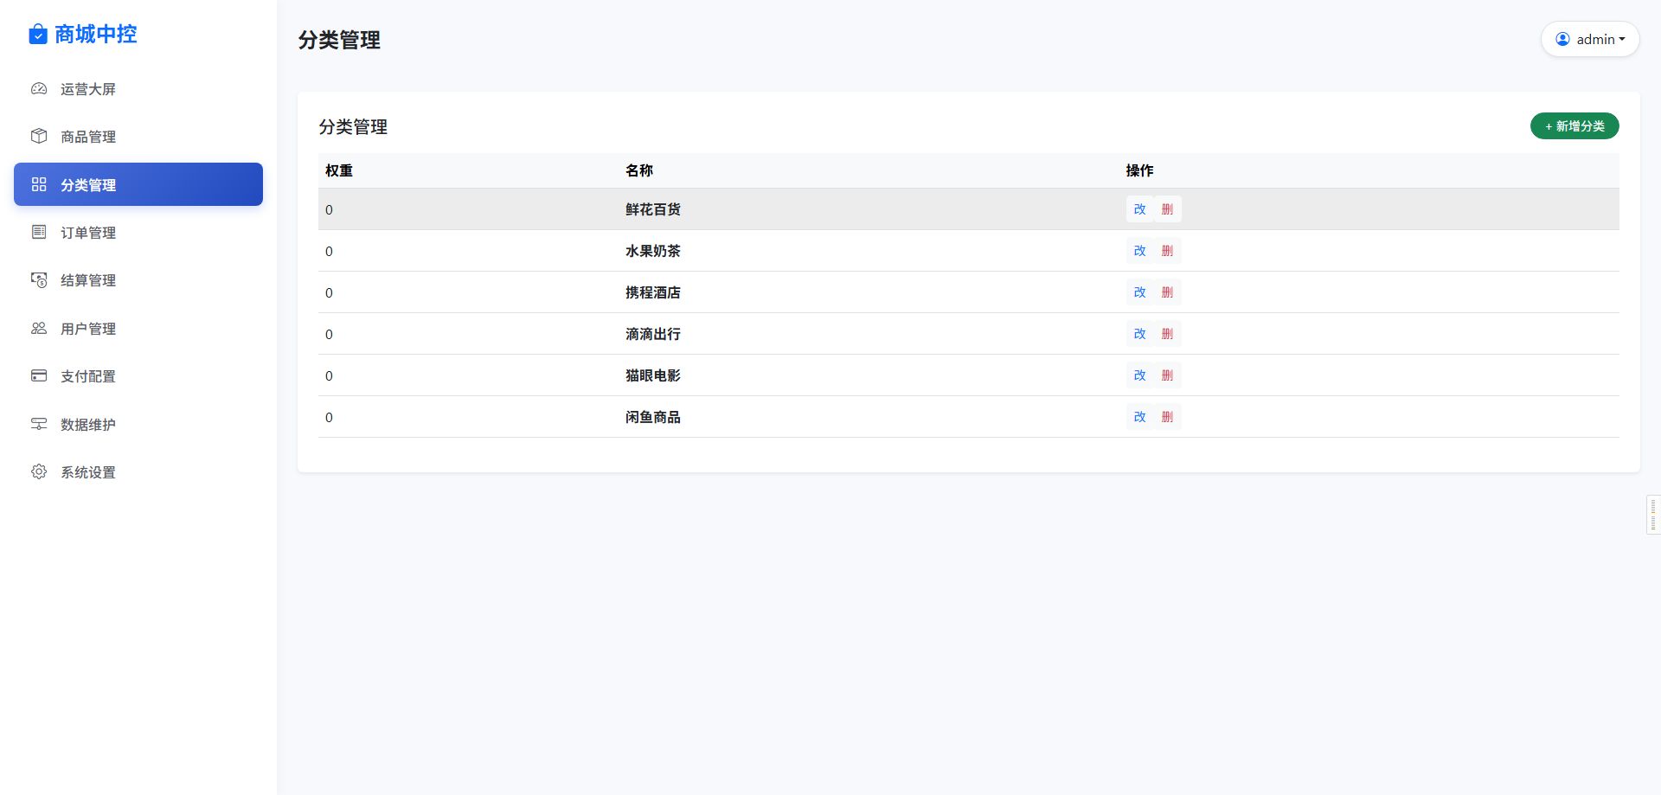Click the admin user avatar icon

point(1562,39)
